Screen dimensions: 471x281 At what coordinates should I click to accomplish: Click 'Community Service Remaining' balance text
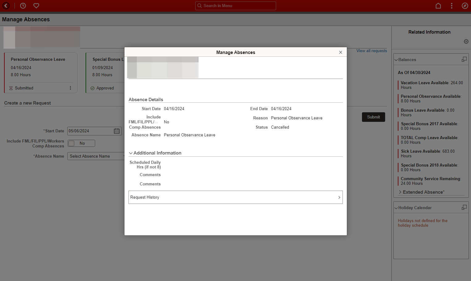(431, 181)
